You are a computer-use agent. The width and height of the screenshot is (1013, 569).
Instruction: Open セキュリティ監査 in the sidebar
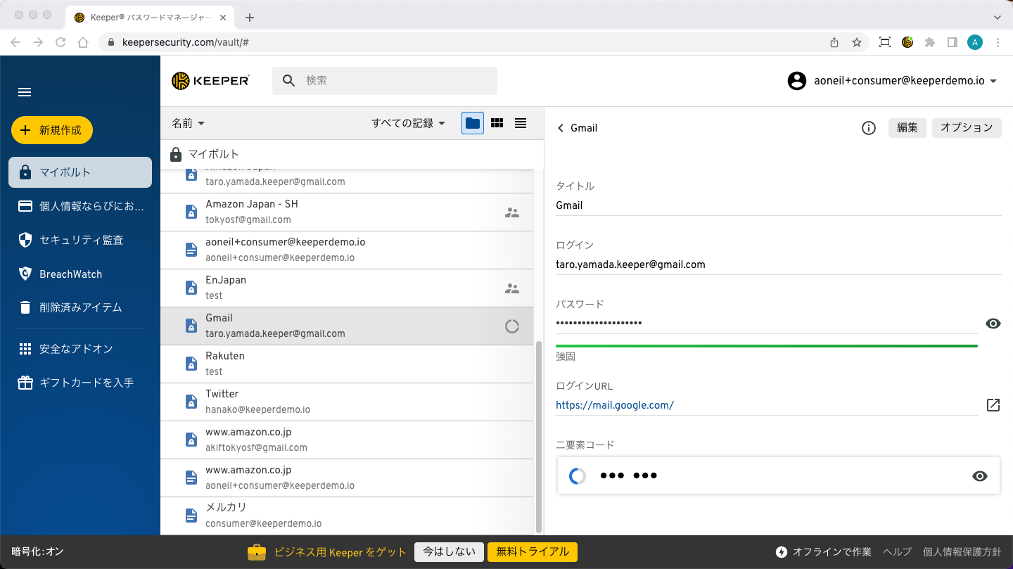pos(81,240)
